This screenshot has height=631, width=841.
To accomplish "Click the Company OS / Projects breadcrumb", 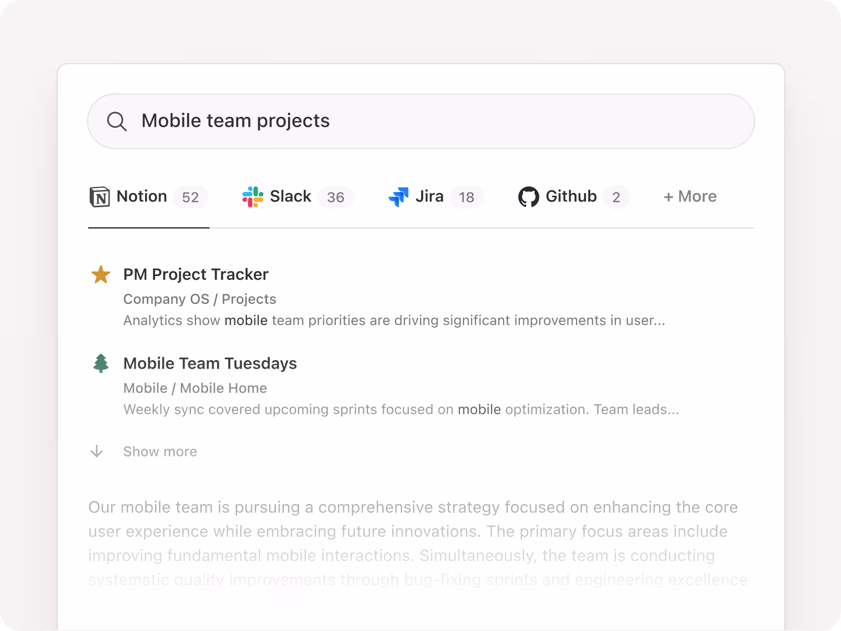I will click(x=199, y=299).
